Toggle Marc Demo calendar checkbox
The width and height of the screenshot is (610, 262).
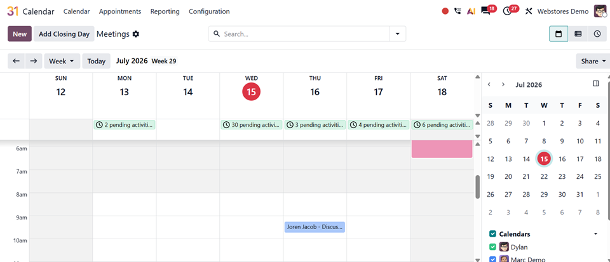(493, 259)
